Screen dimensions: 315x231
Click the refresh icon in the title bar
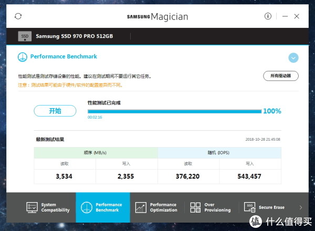pos(18,16)
